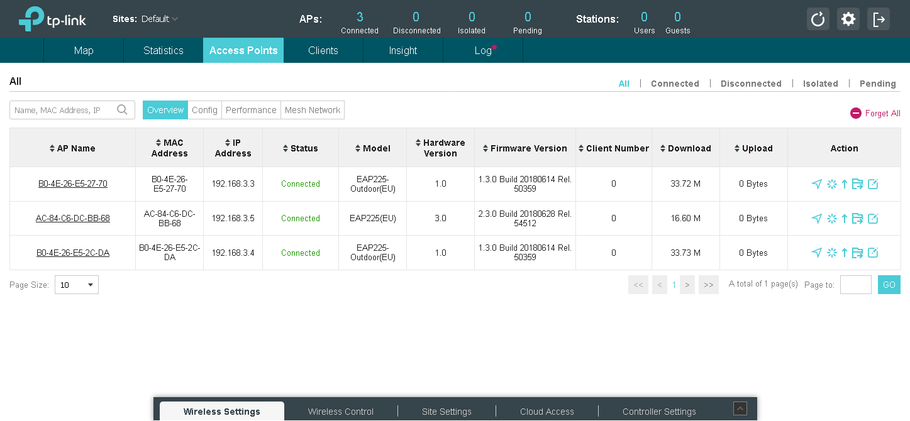Configure AP AC-84-C6-DC-BB-68 via edit icon
910x421 pixels.
[873, 219]
